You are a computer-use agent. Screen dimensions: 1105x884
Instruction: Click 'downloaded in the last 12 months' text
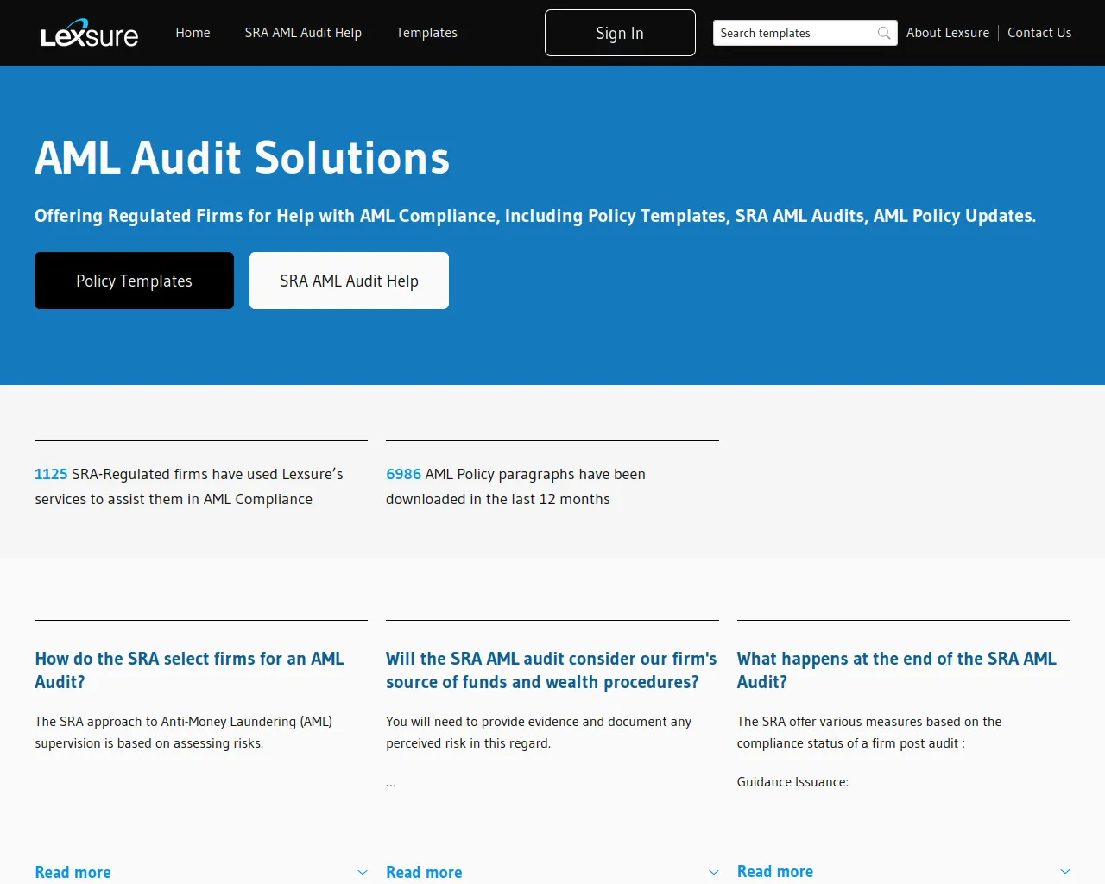pos(498,499)
